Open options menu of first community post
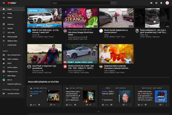This screenshot has height=115, width=172. click(x=58, y=105)
